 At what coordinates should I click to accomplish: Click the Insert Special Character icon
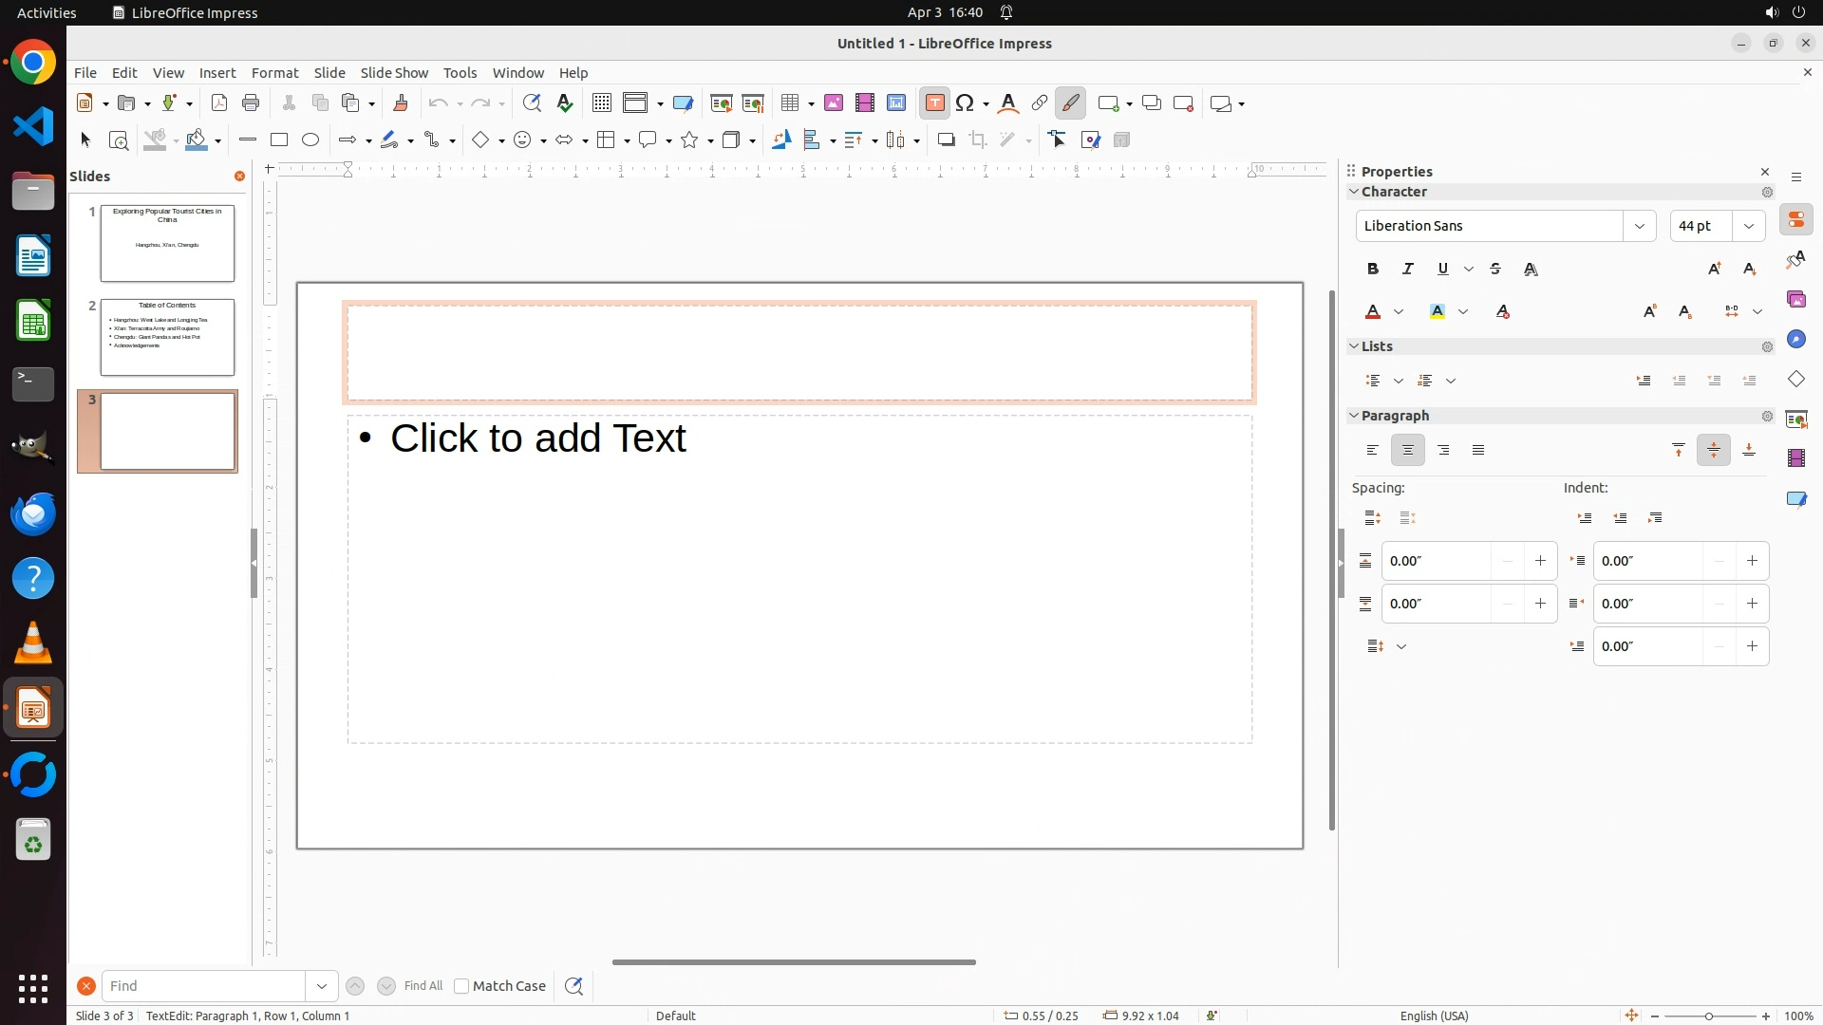(966, 103)
